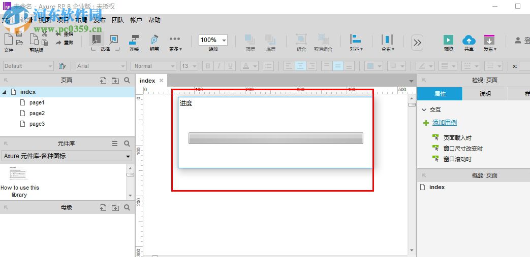Click the style manager page icon
Screen dimensions: 530x257
(x=62, y=66)
